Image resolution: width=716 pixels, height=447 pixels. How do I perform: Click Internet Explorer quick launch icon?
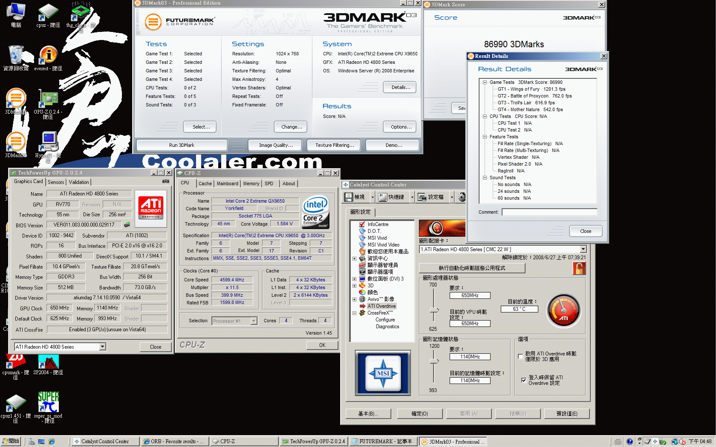[x=52, y=441]
